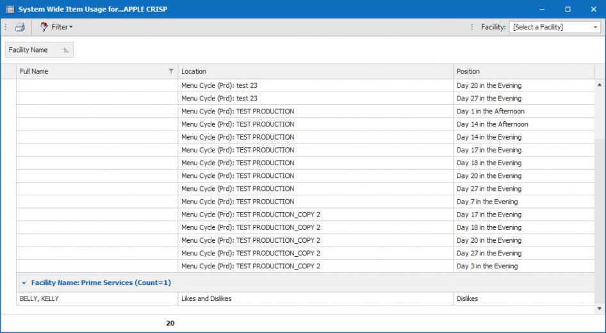Click the Facility Name group column chip
This screenshot has height=333, width=606.
[x=38, y=50]
